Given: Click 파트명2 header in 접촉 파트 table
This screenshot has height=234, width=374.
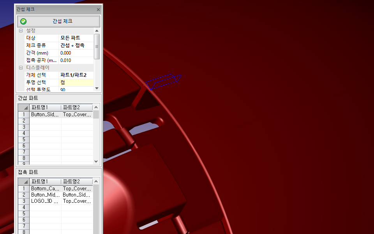Looking at the screenshot, I should 77,181.
